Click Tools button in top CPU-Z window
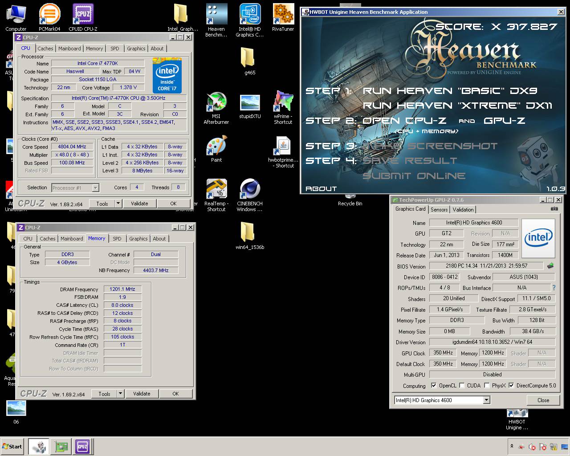The width and height of the screenshot is (570, 456). pos(102,204)
